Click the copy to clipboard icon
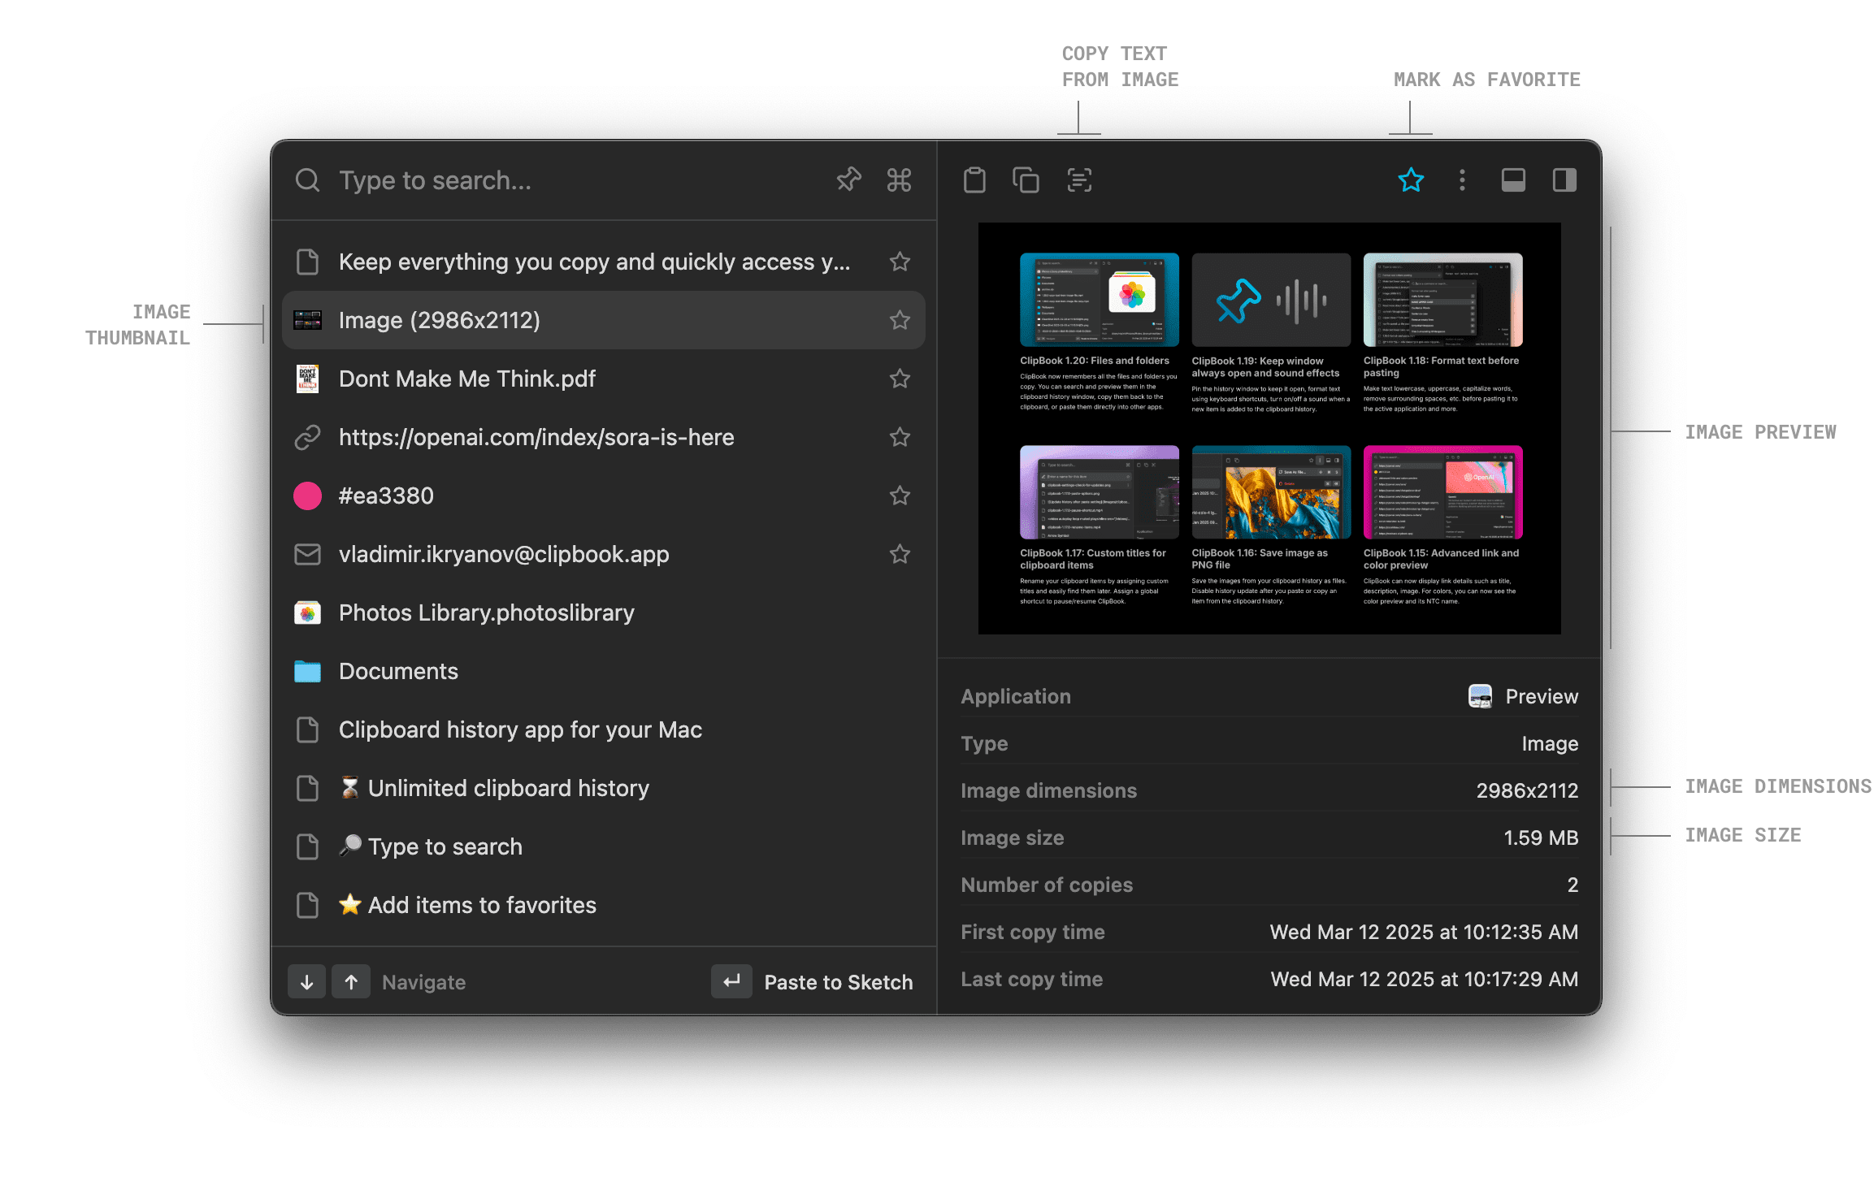 [1026, 180]
